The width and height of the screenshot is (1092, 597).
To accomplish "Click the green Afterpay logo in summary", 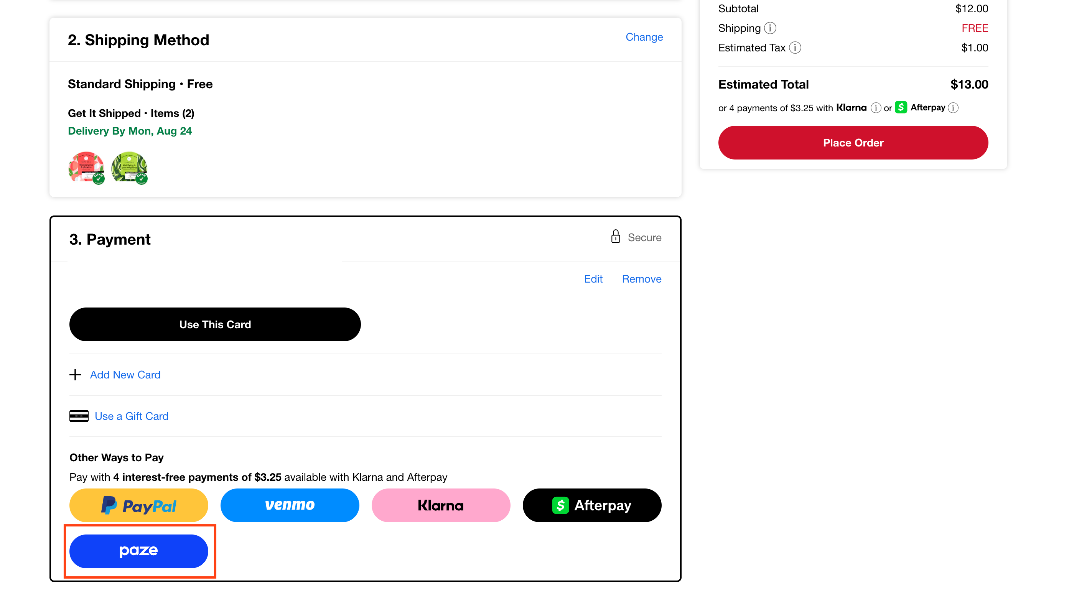I will [901, 108].
